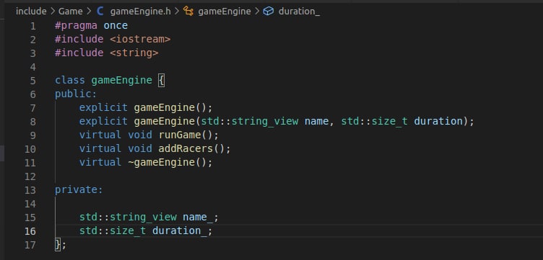Click the 'runGame' method name
Image resolution: width=543 pixels, height=260 pixels.
coord(180,135)
